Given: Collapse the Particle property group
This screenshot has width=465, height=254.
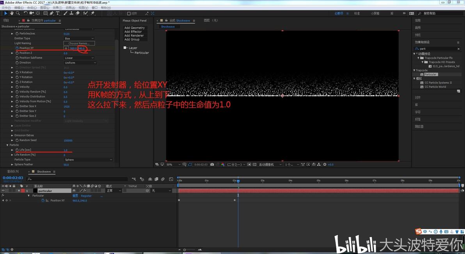Looking at the screenshot, I should pyautogui.click(x=7, y=145).
